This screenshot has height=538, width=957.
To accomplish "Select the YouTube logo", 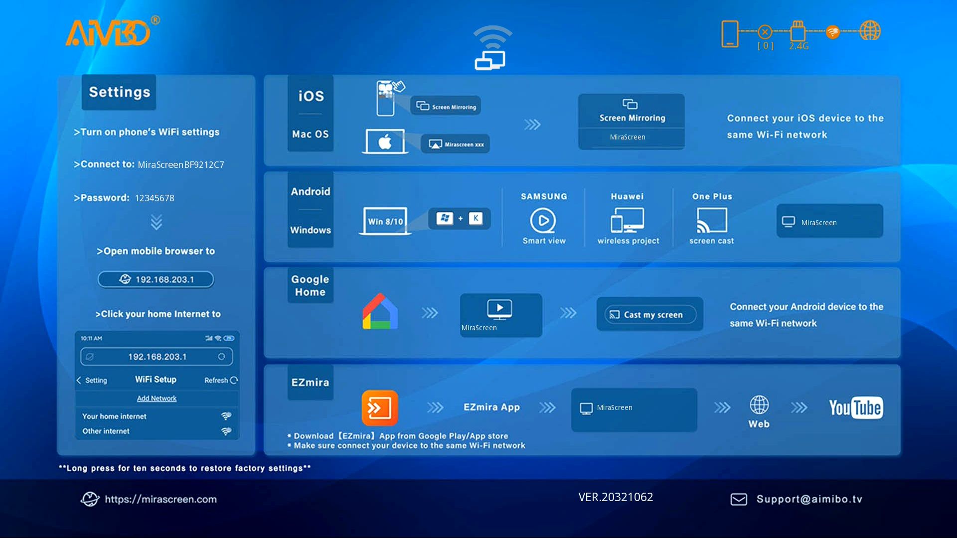I will pos(855,407).
